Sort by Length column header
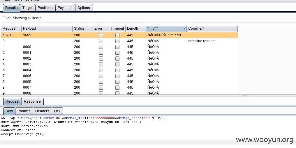 (135, 28)
